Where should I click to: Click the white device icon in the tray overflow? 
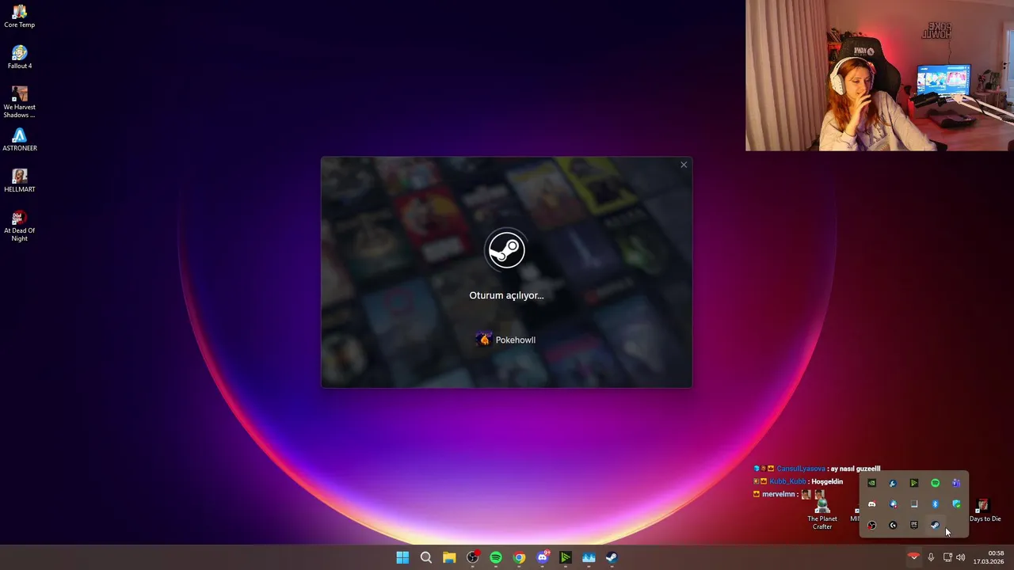click(914, 504)
